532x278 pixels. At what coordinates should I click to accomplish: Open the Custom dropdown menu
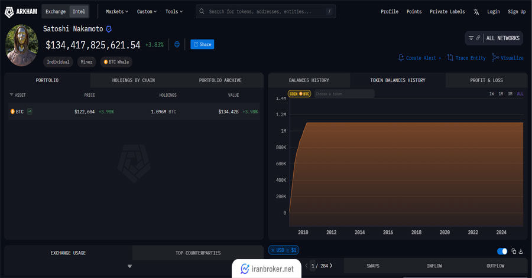(147, 12)
